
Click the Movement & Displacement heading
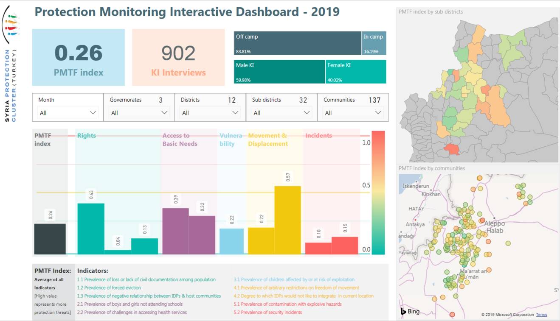[x=268, y=140]
